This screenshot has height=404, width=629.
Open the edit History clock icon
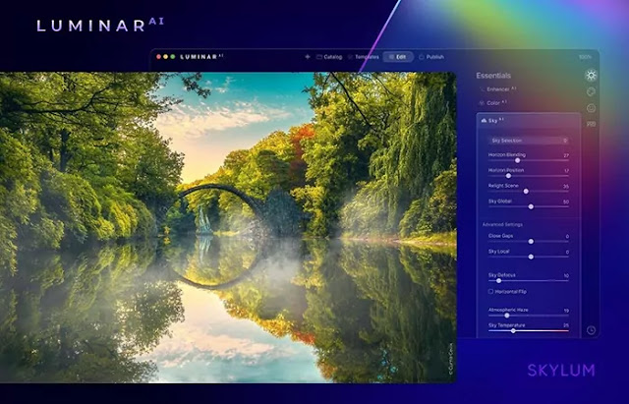click(591, 329)
